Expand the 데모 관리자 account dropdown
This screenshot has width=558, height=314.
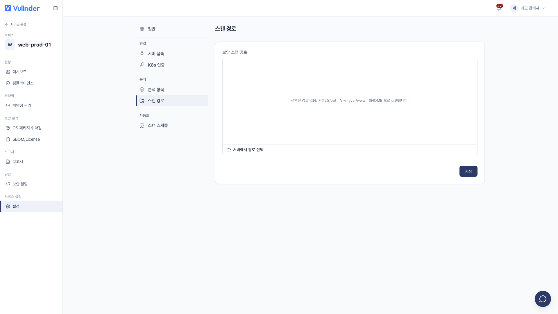[x=528, y=8]
